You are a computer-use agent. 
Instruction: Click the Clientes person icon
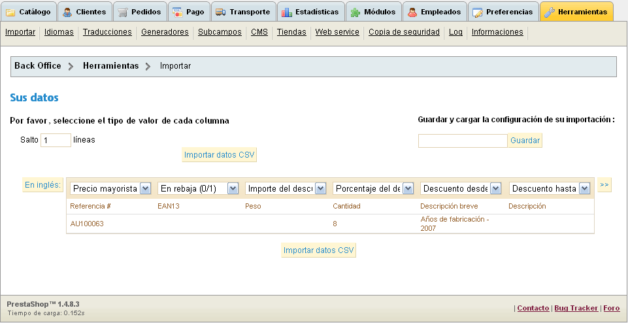(67, 12)
